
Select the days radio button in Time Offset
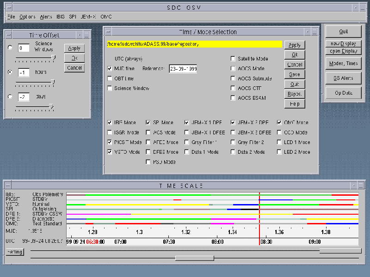[10, 96]
